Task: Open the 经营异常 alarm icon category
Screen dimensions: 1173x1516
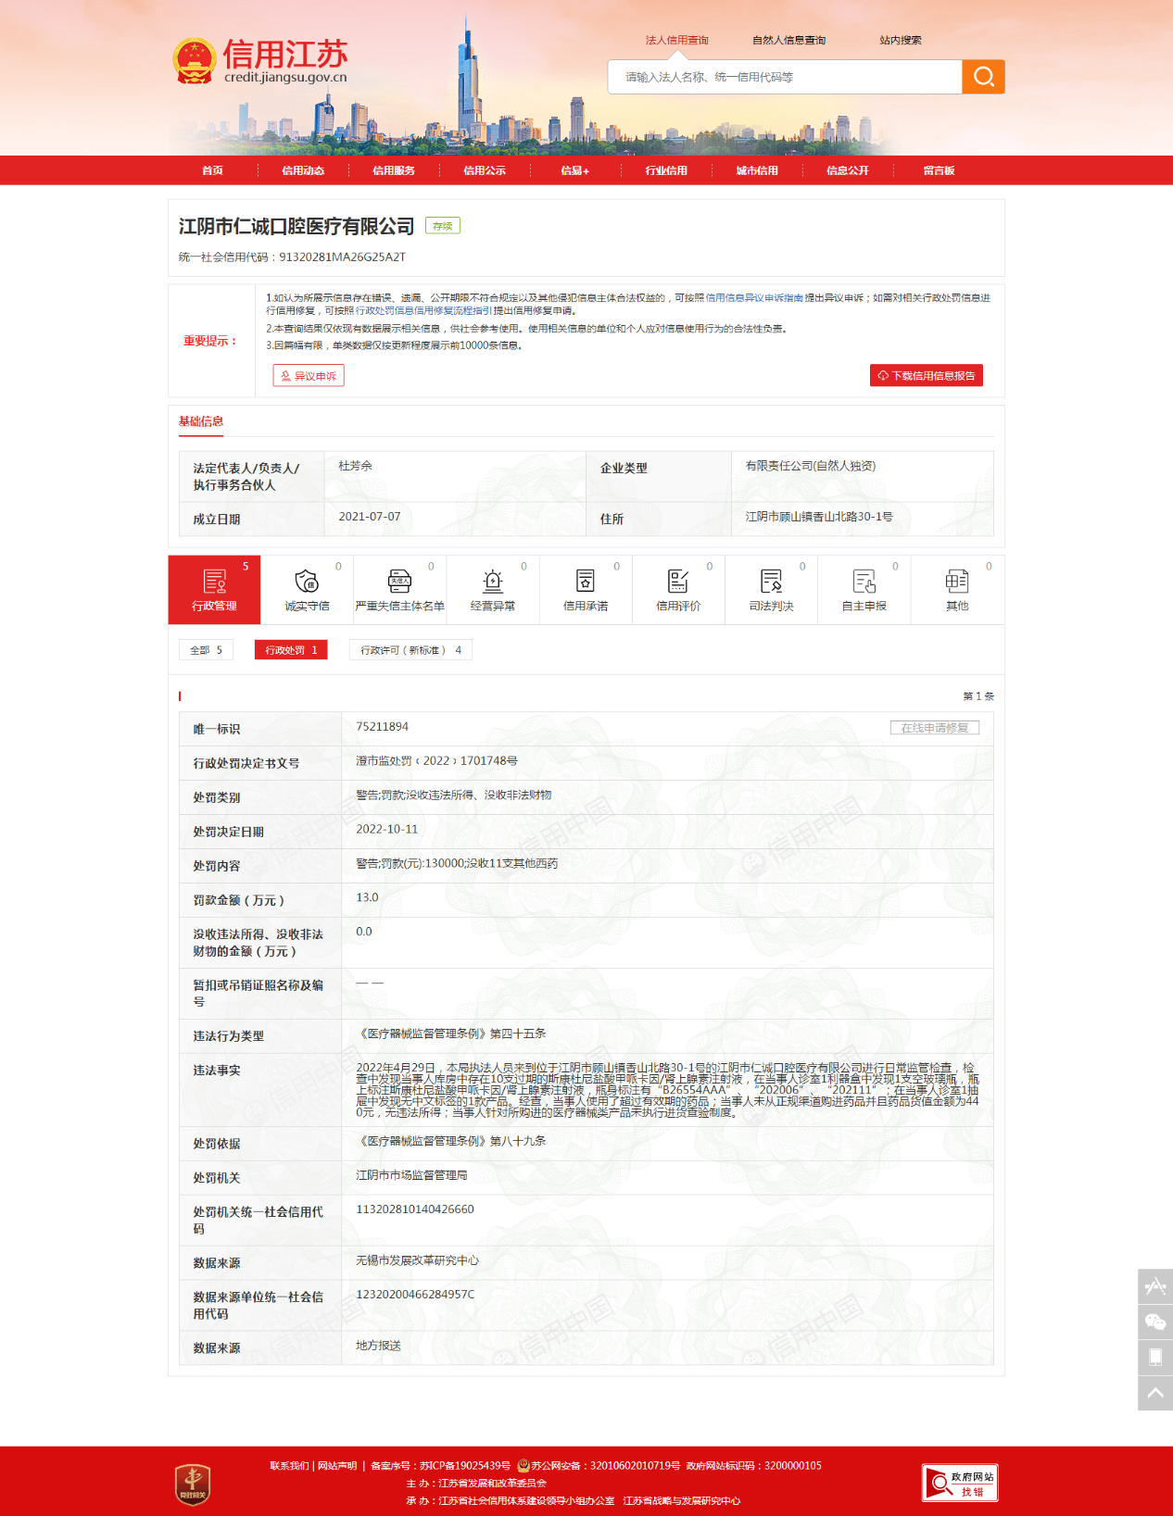Action: 493,590
